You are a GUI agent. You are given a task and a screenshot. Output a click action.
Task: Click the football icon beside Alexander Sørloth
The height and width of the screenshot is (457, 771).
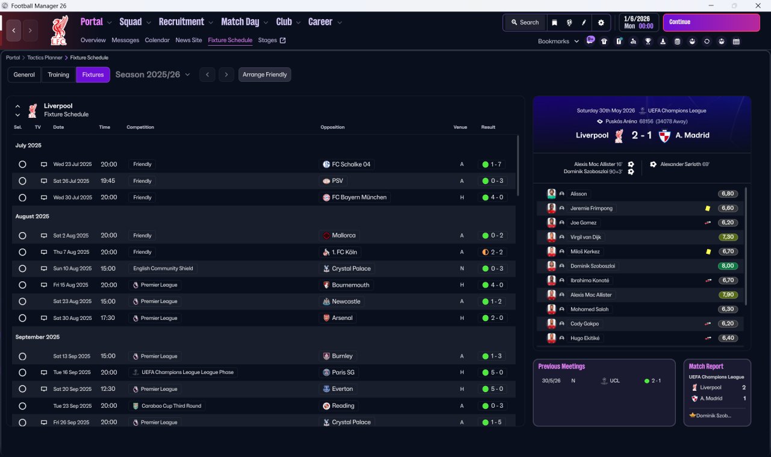tap(654, 164)
